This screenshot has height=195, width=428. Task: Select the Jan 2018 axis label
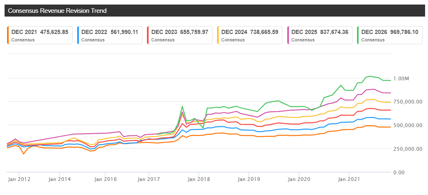point(199,179)
